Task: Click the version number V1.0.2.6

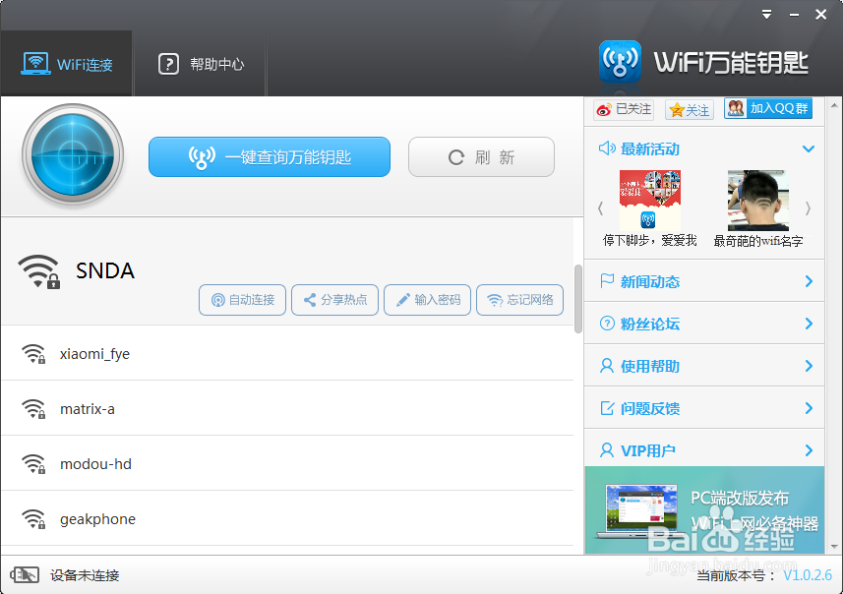Action: (807, 575)
